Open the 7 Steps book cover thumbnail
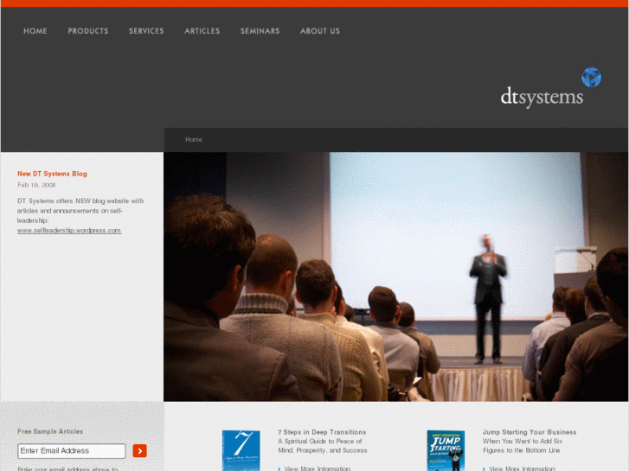 coord(241,450)
